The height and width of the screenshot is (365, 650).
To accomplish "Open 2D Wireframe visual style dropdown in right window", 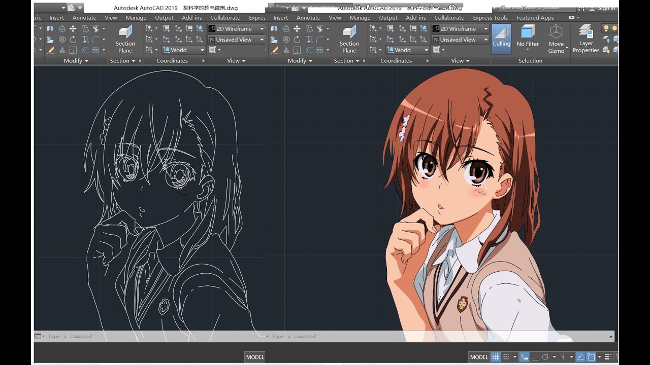I will (461, 29).
